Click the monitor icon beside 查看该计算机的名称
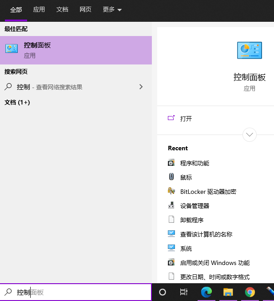 (x=171, y=233)
